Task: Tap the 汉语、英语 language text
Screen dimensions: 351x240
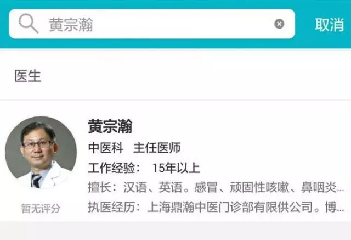Action: [153, 187]
